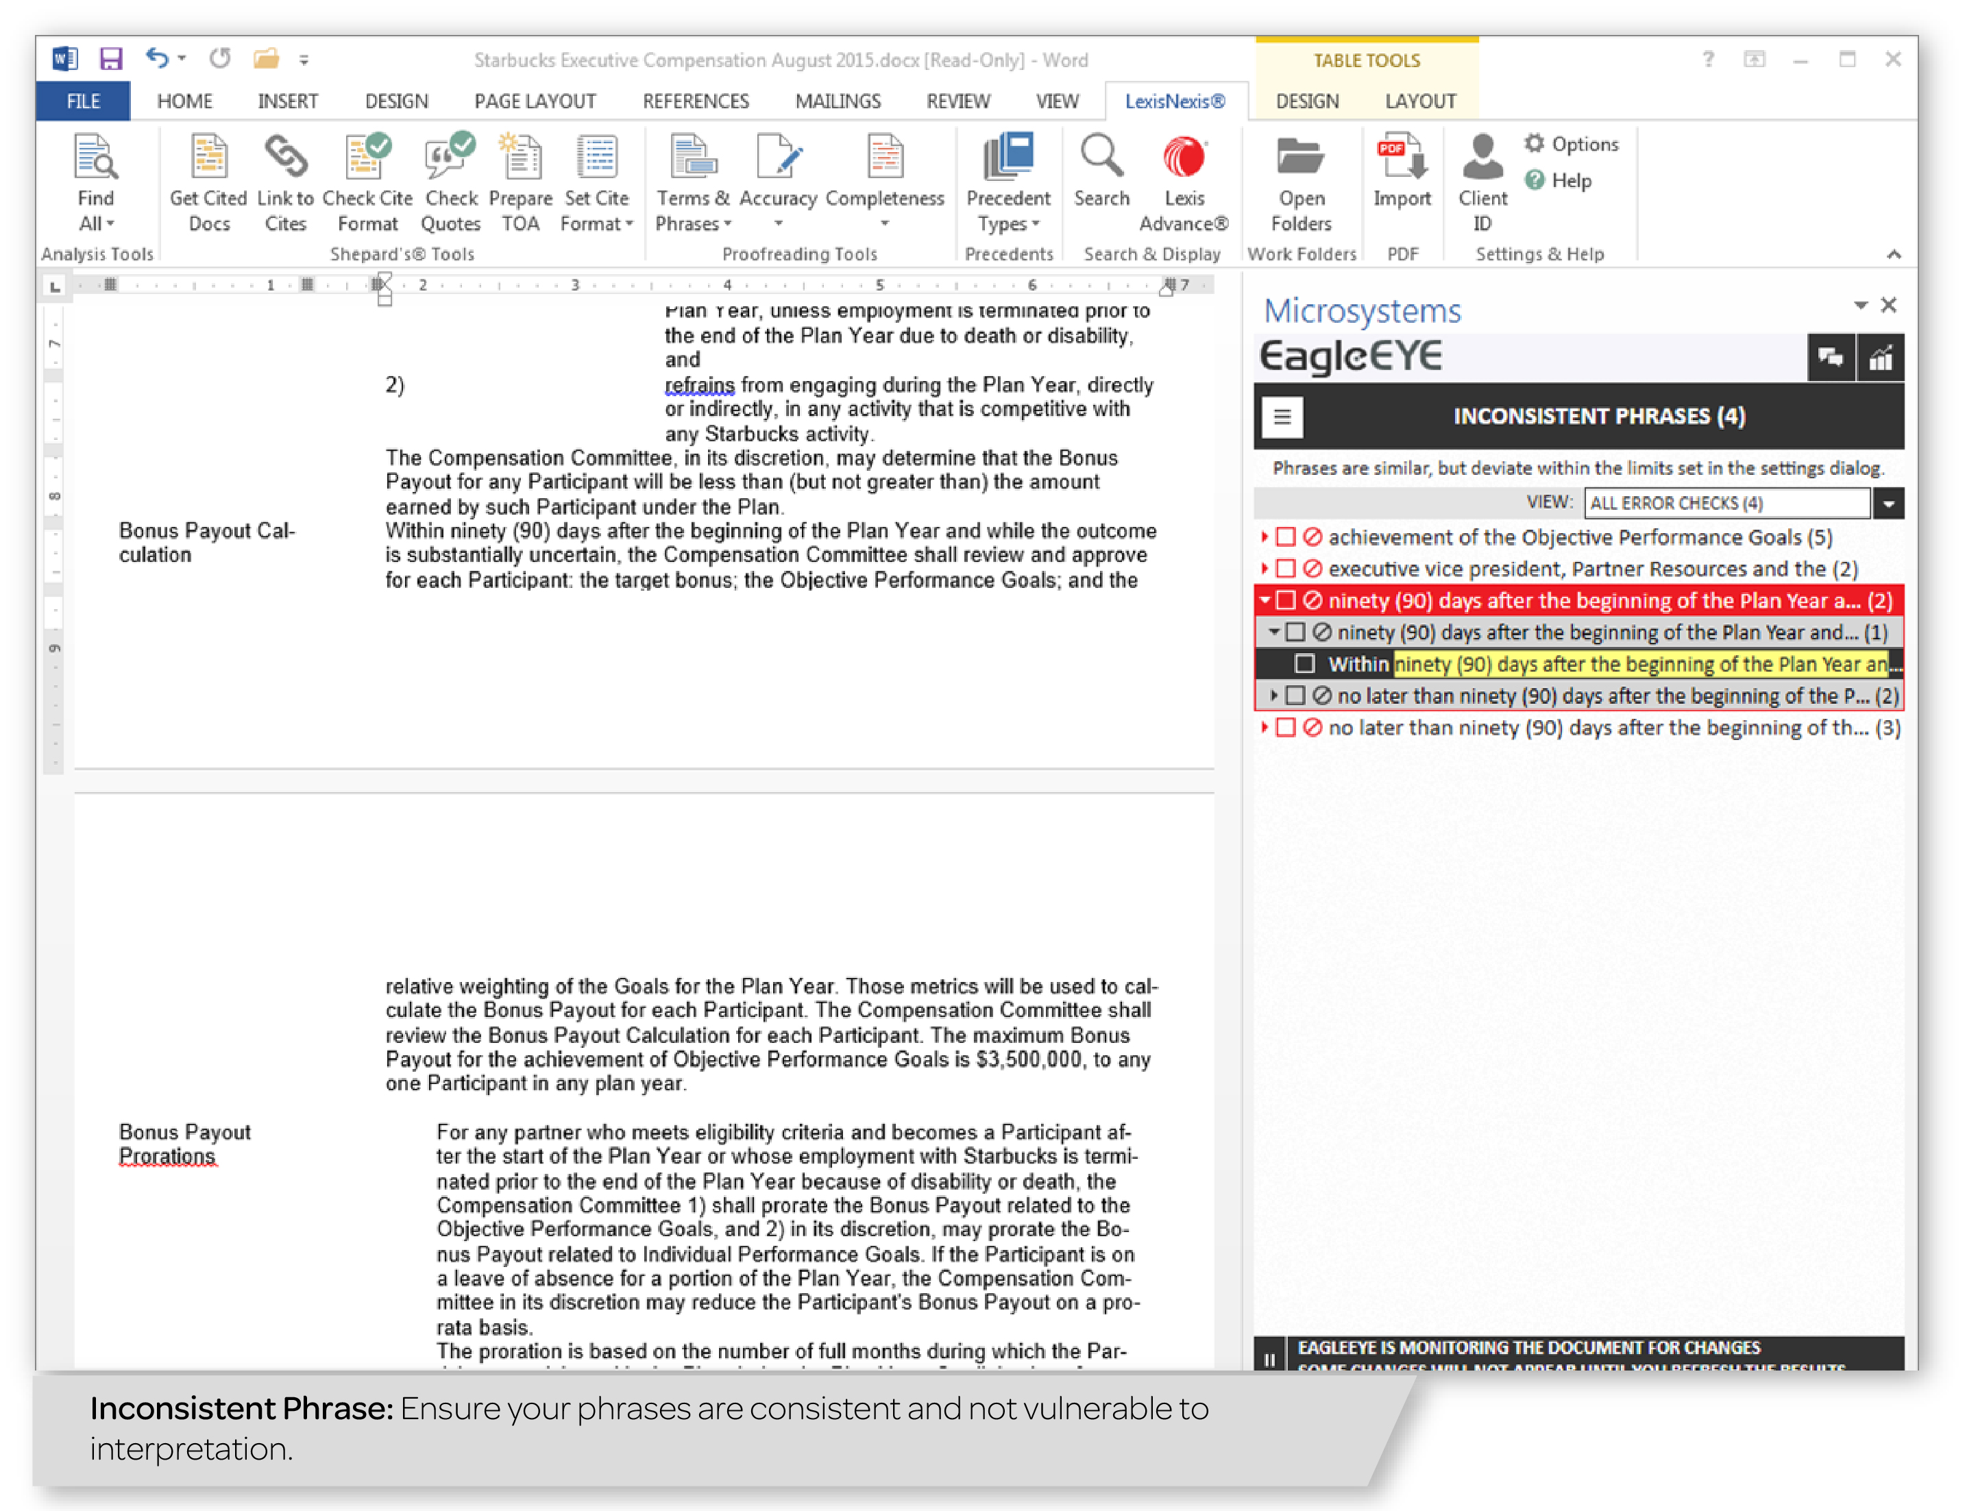Expand 'executive vice president, Partner Resources' row

point(1265,569)
